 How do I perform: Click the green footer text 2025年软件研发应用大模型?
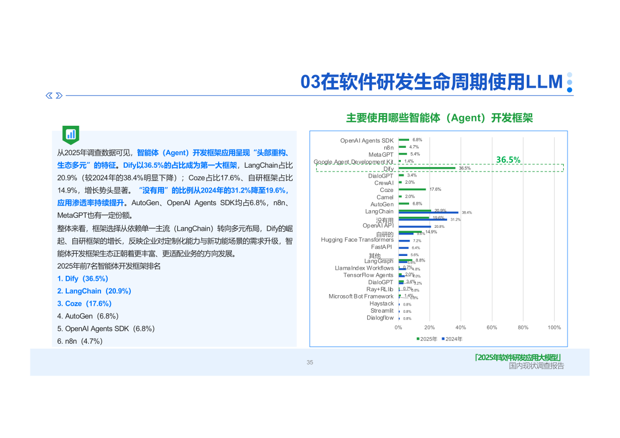point(518,357)
